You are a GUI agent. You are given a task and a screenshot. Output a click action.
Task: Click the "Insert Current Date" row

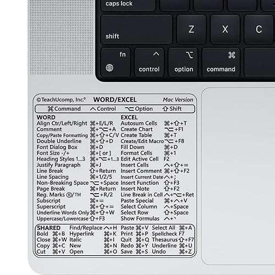148,177
